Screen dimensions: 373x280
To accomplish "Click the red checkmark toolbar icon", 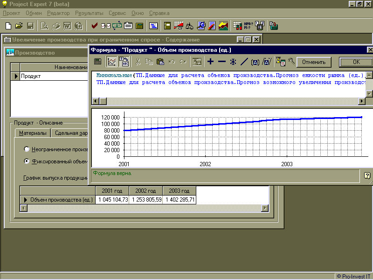I will (x=95, y=26).
